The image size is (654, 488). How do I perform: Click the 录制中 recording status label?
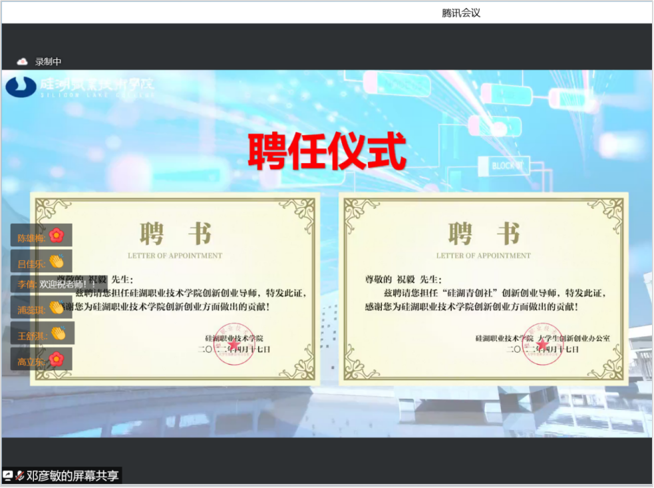48,62
